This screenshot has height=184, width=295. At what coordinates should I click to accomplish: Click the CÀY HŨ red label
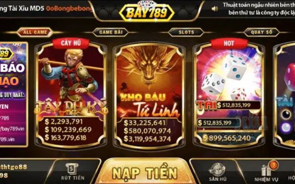coord(71,43)
